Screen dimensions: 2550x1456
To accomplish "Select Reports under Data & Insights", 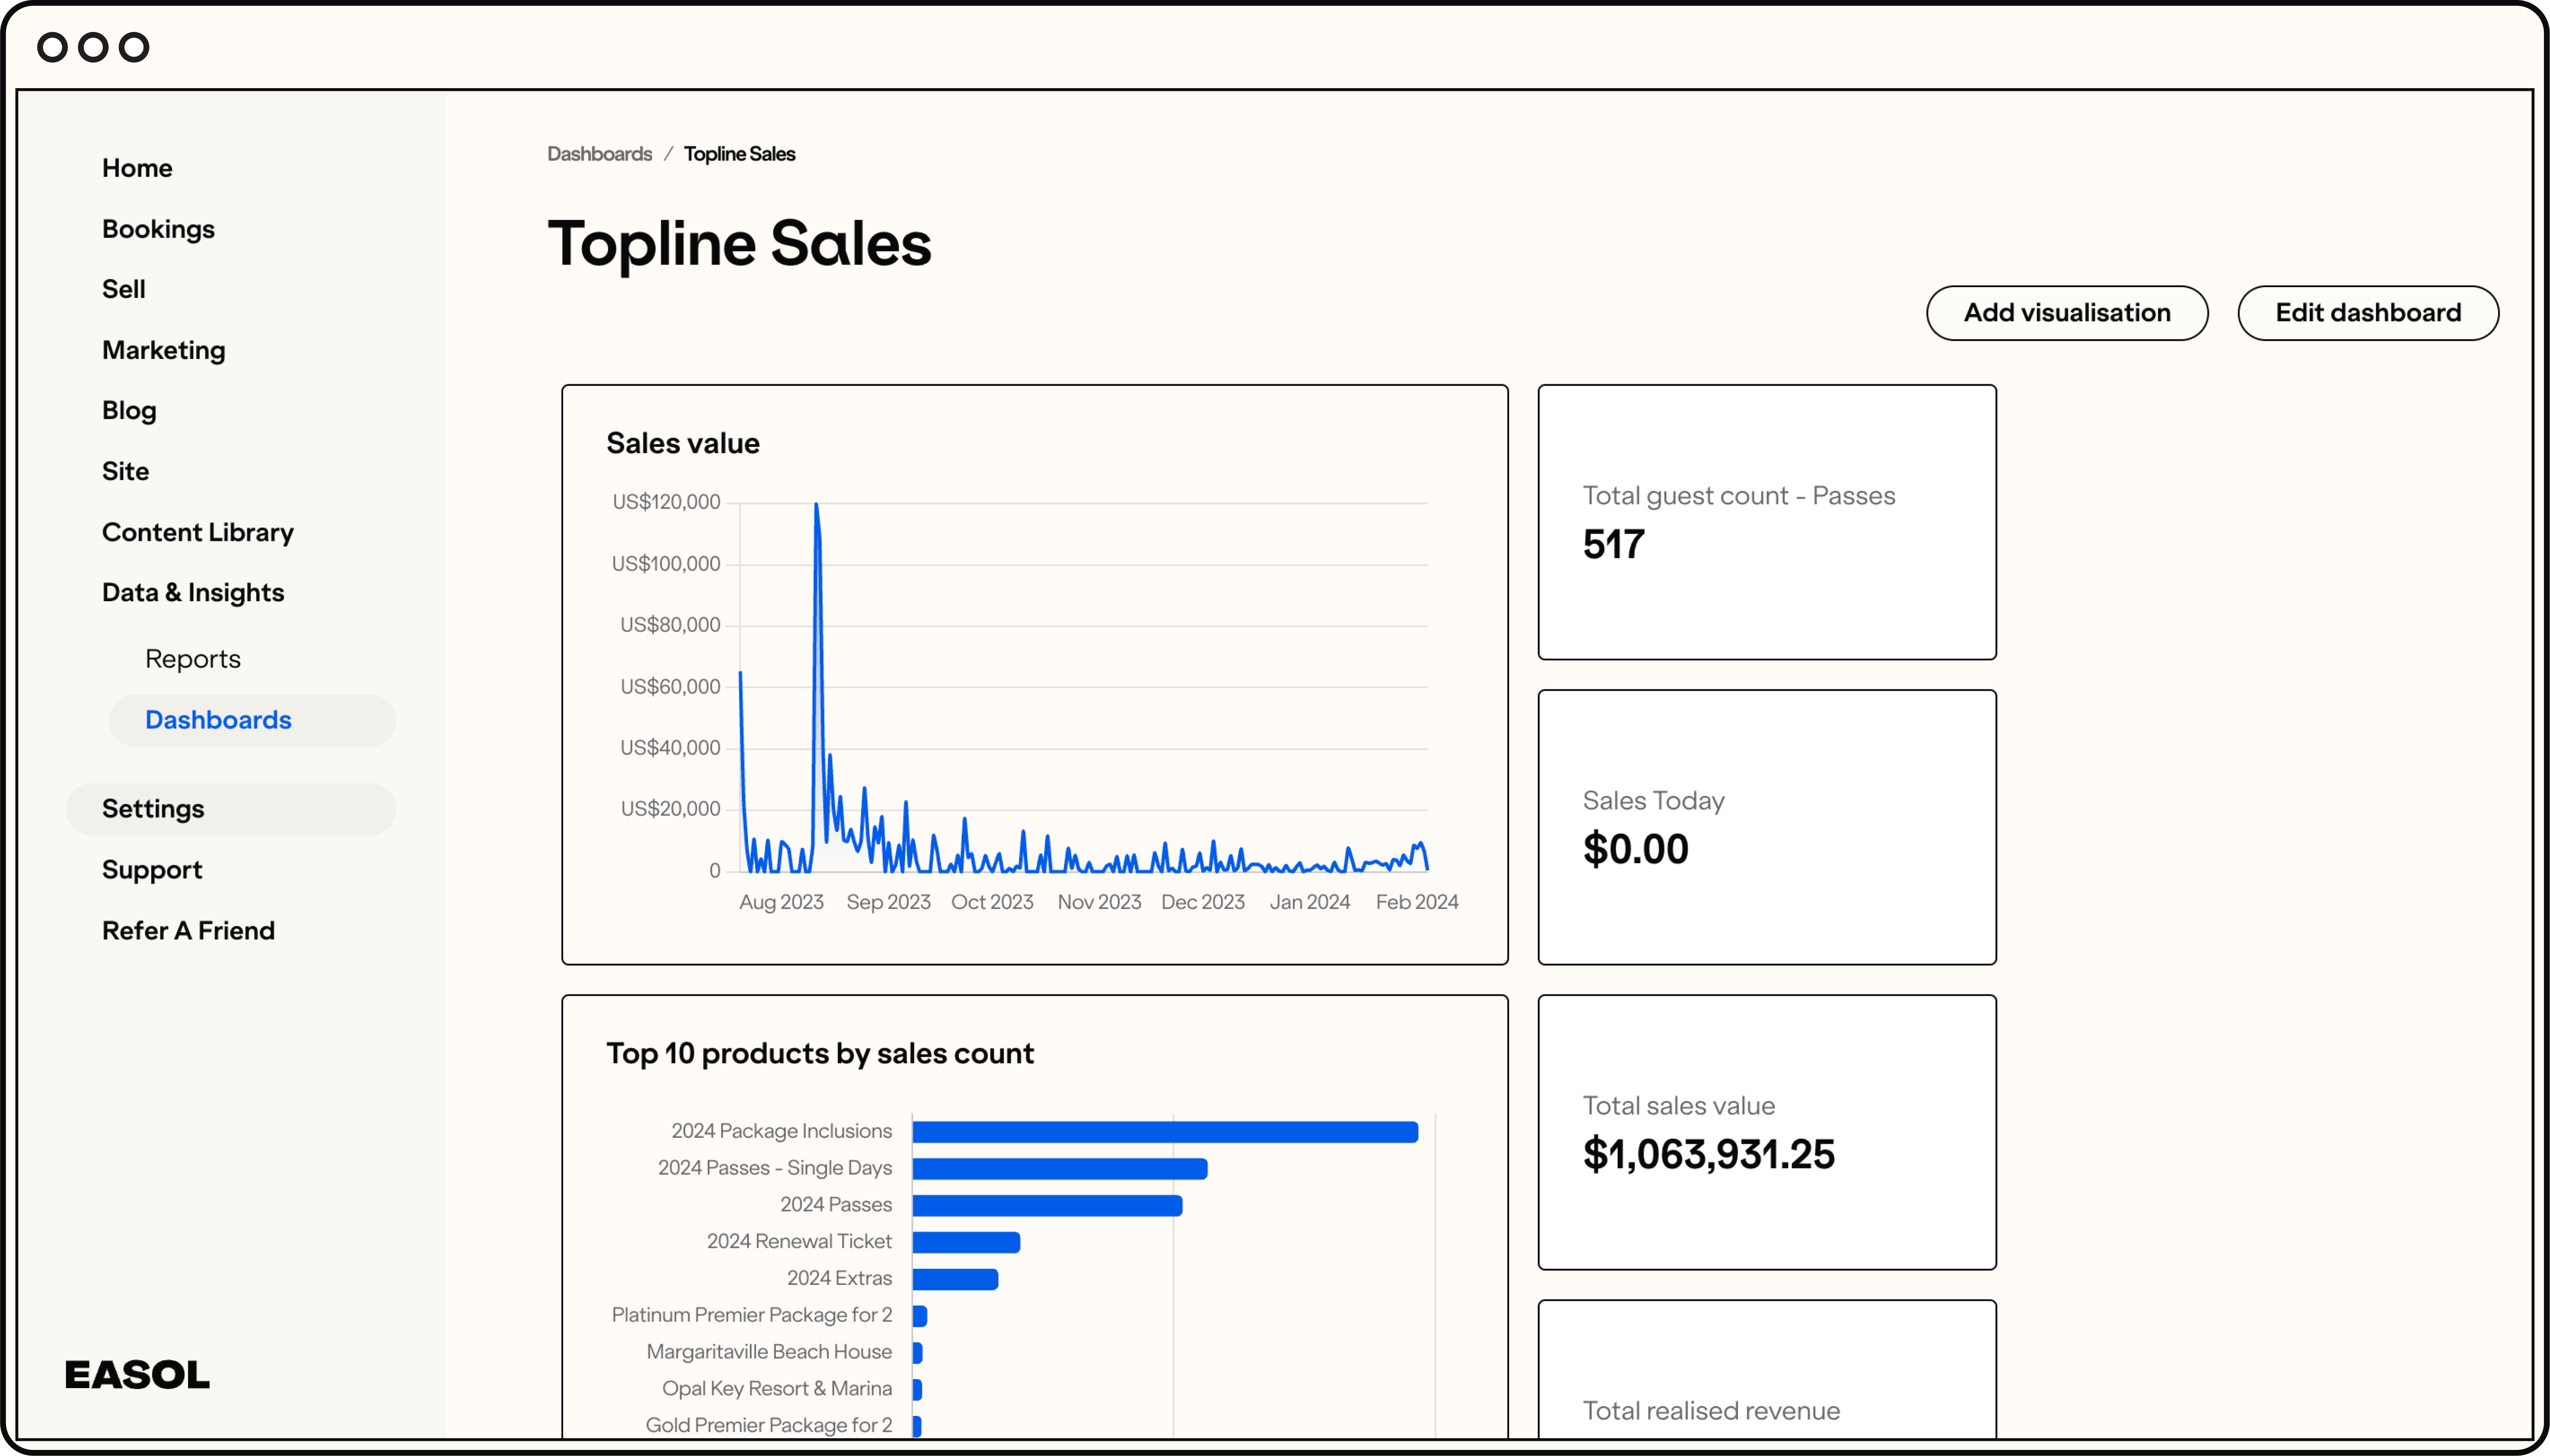I will click(x=193, y=659).
